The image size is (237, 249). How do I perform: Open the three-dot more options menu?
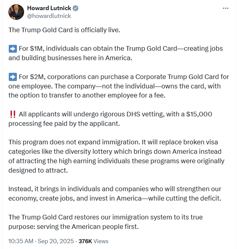[x=225, y=8]
